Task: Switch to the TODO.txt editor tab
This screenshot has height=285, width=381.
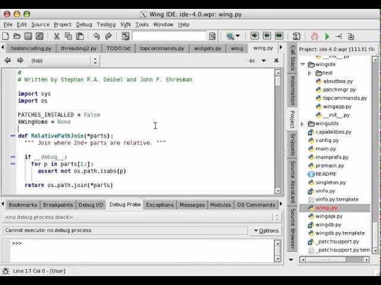Action: (x=118, y=48)
